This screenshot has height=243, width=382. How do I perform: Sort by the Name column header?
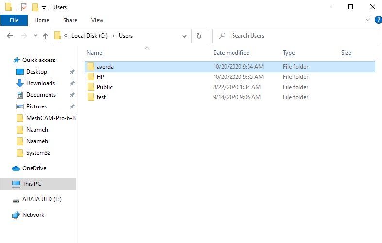(x=94, y=53)
